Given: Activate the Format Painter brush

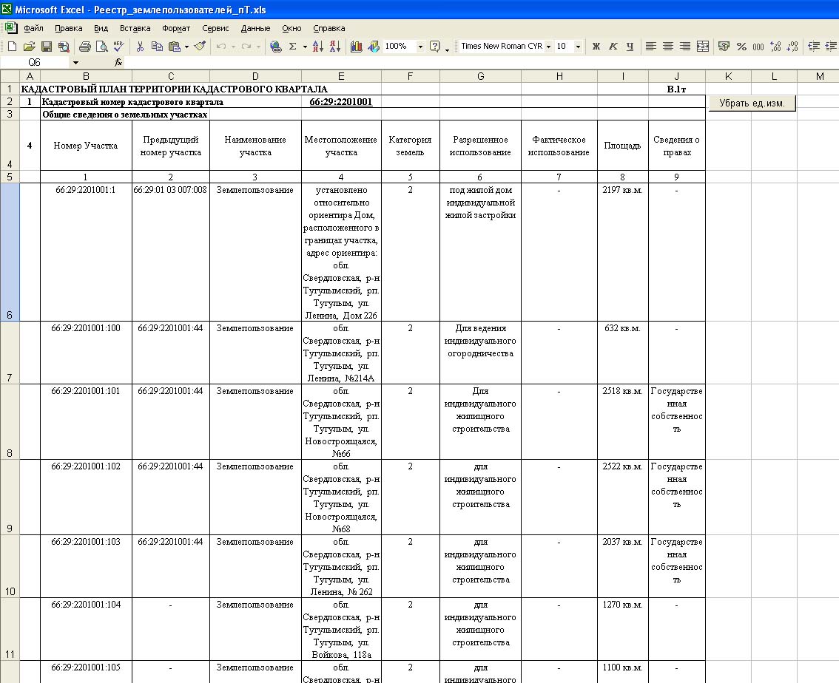Looking at the screenshot, I should click(x=200, y=47).
